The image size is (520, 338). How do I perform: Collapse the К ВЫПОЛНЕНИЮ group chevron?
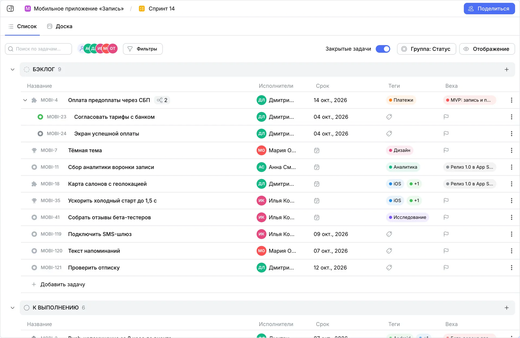point(12,308)
